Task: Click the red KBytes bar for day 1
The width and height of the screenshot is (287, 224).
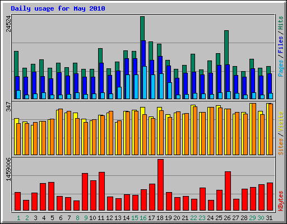Action: tap(17, 202)
